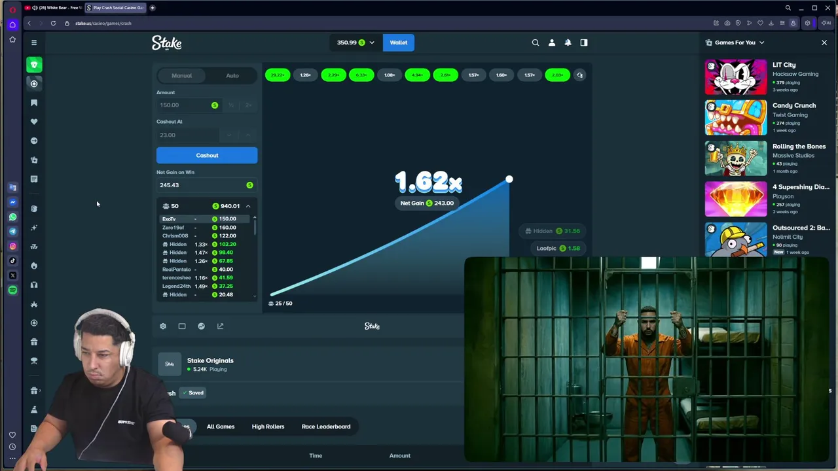Viewport: 838px width, 471px height.
Task: Reload the page in browser toolbar
Action: [53, 23]
